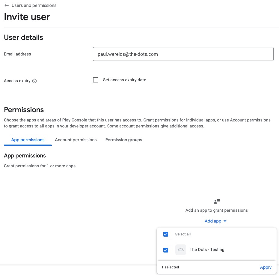This screenshot has height=275, width=279.
Task: Uncheck The Dots - Testing app checkbox
Action: [x=166, y=250]
